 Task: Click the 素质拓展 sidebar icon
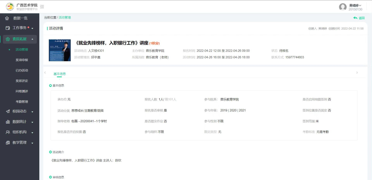tap(8, 39)
